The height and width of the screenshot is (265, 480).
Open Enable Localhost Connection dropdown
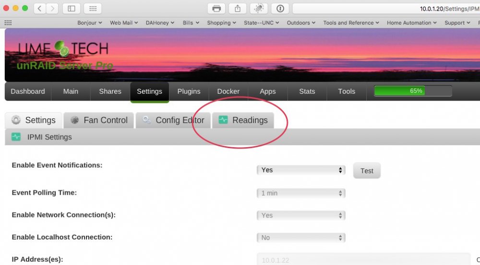pos(301,238)
